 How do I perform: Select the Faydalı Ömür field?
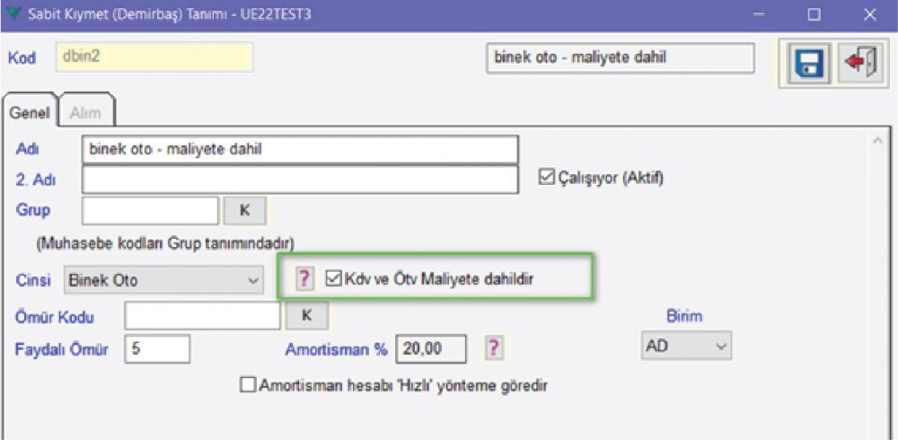coord(157,348)
